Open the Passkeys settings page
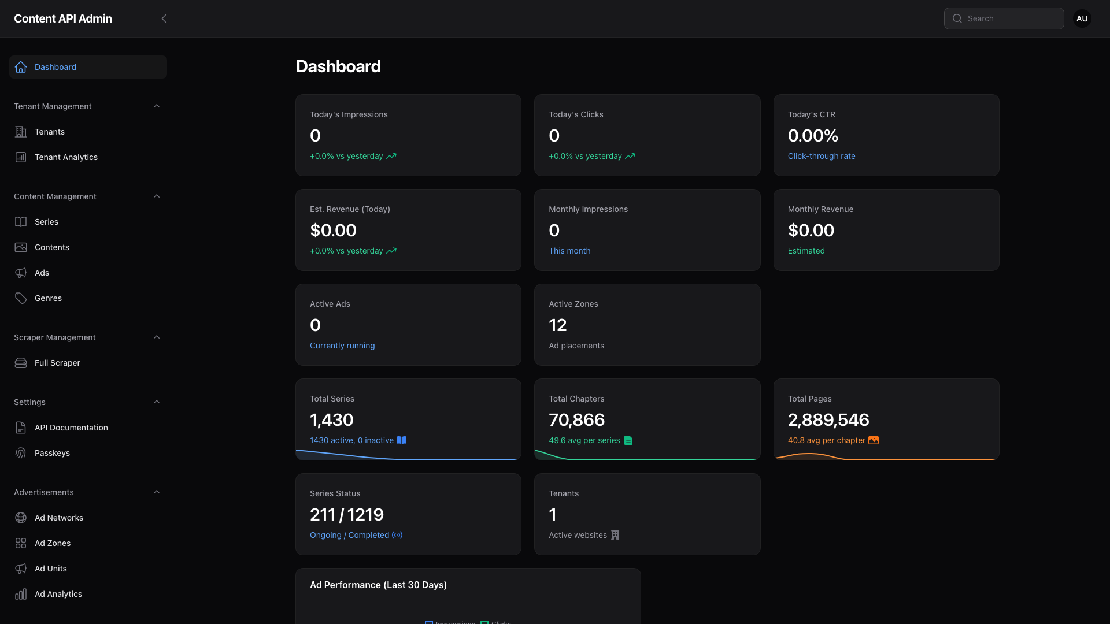1110x624 pixels. pos(88,453)
